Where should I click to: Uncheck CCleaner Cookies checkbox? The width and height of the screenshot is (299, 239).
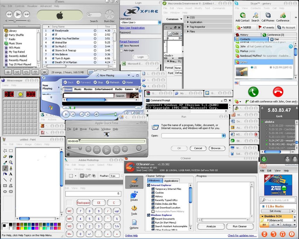[x=153, y=193]
